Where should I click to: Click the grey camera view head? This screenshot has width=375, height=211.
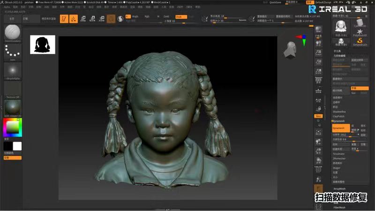click(x=291, y=50)
